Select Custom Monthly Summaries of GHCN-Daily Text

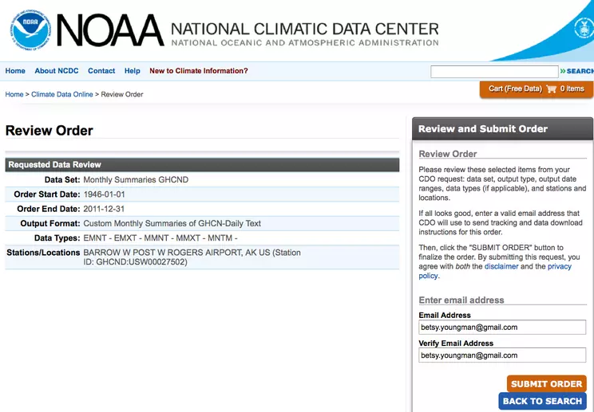point(172,224)
